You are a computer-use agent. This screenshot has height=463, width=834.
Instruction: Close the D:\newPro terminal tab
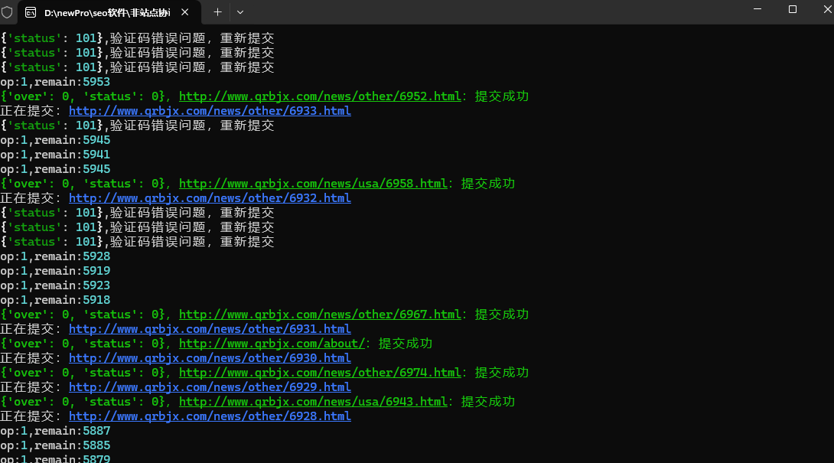point(187,12)
